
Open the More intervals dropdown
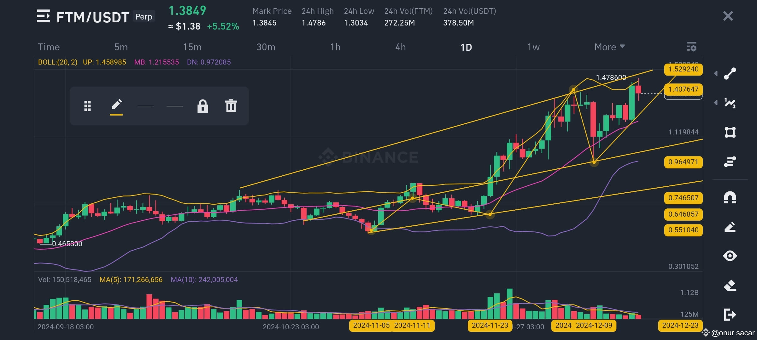(609, 47)
